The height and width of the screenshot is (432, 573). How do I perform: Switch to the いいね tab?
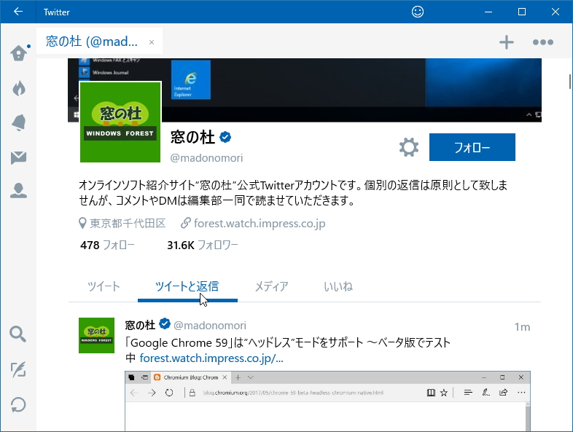point(338,286)
